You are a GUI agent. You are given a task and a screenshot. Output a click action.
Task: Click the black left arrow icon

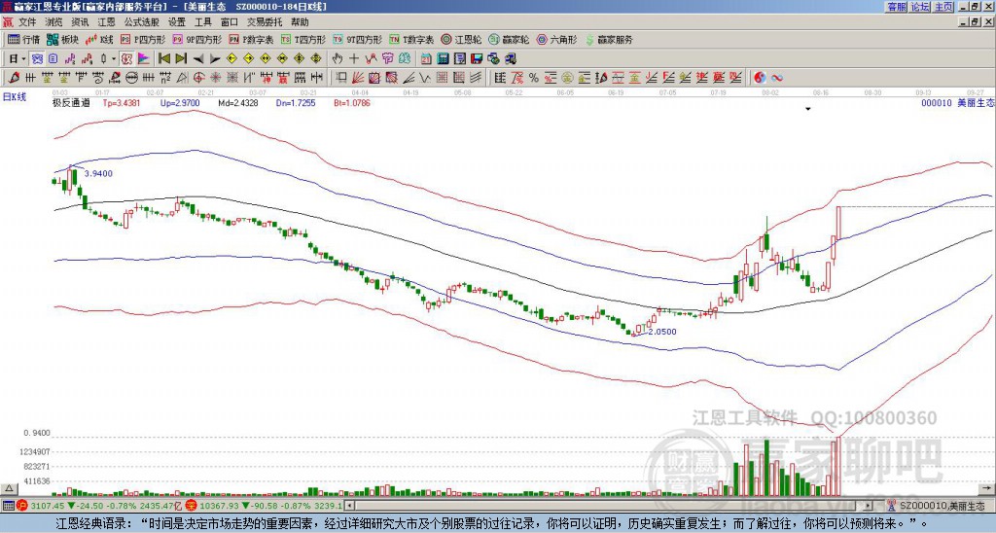pyautogui.click(x=198, y=59)
